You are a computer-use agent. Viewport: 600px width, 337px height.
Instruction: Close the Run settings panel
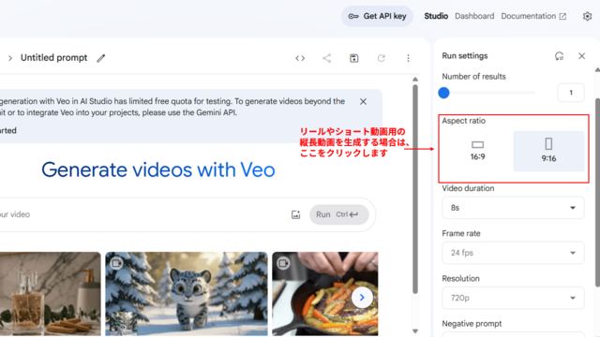581,56
